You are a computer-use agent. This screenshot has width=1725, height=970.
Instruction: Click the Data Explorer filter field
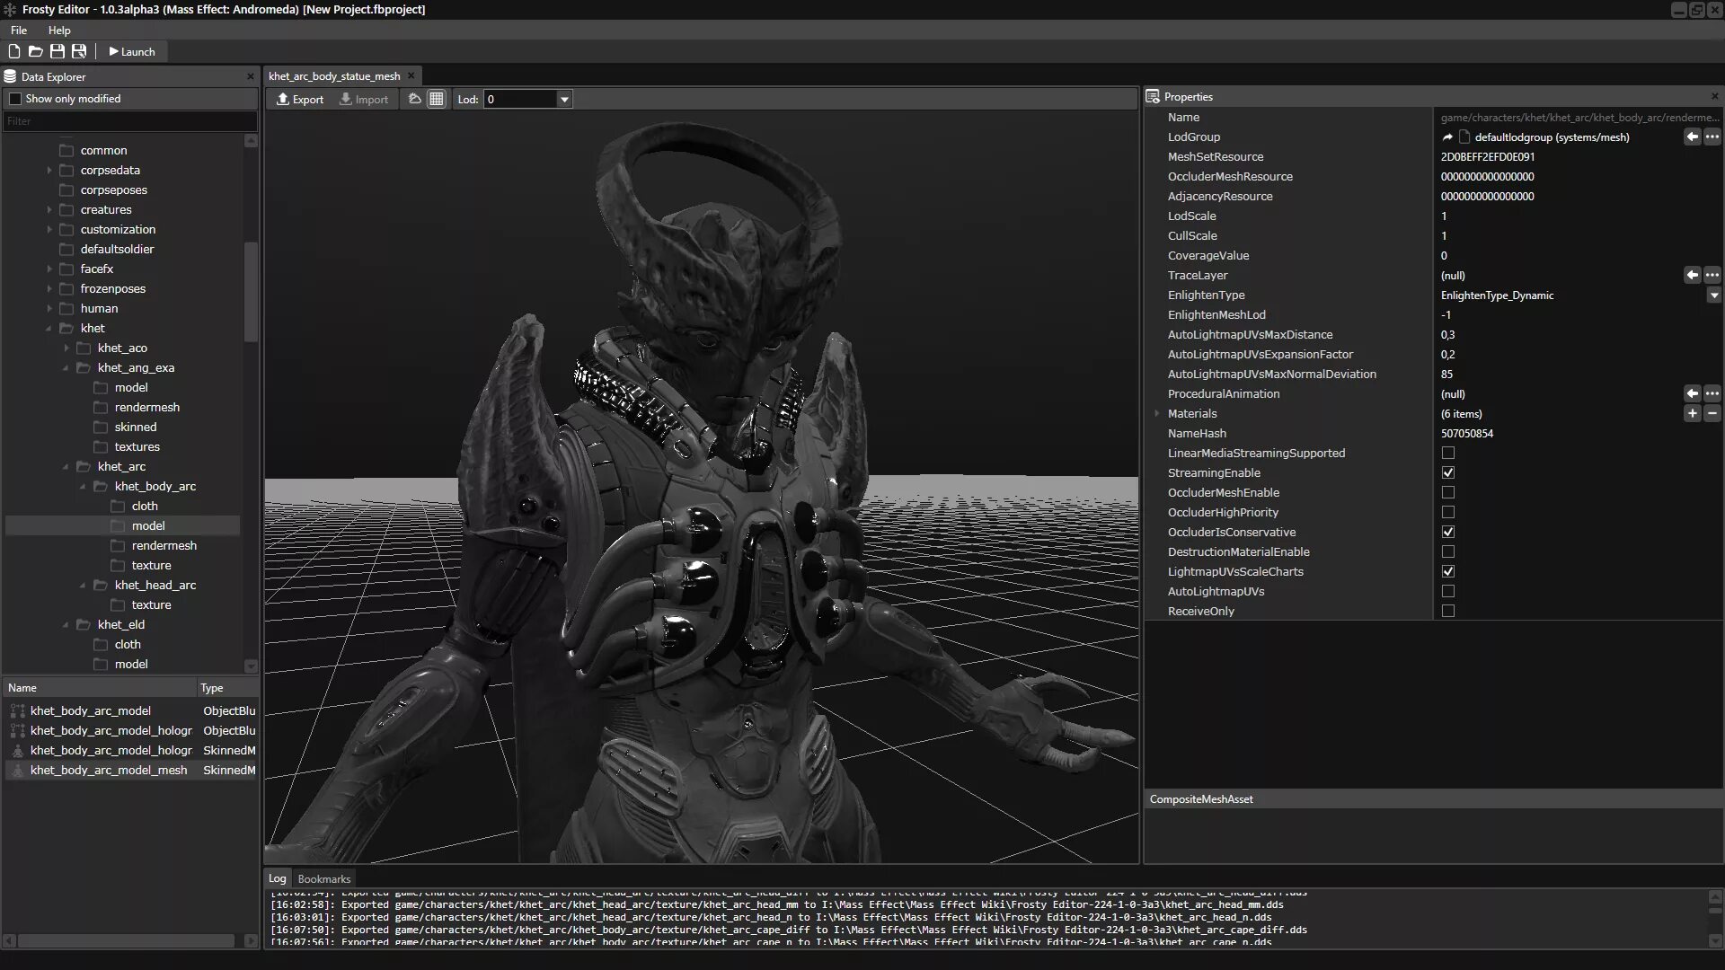pos(130,120)
